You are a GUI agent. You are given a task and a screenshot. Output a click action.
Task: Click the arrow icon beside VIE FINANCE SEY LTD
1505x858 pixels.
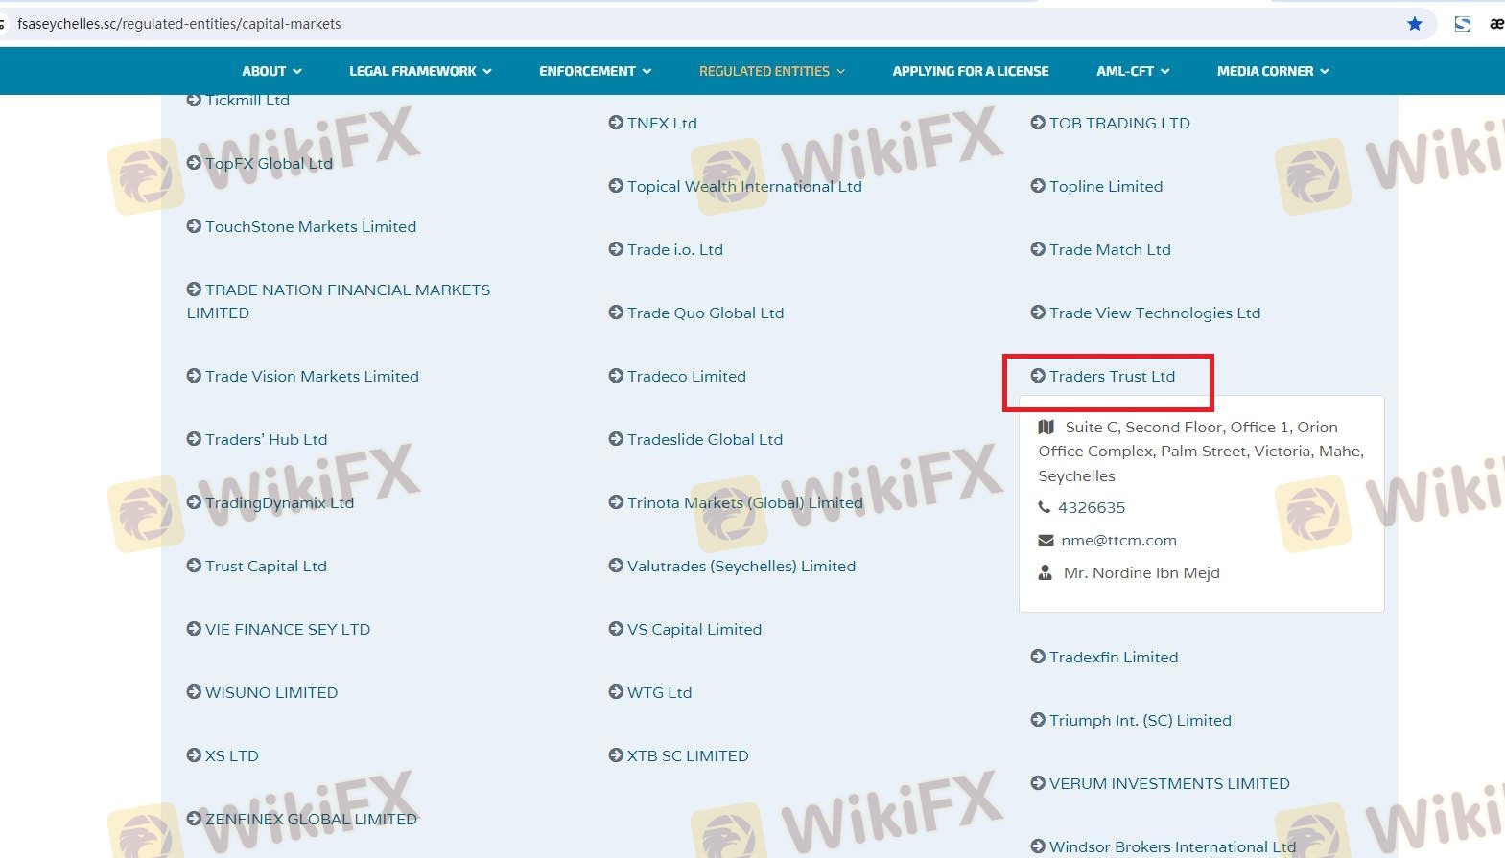coord(194,629)
